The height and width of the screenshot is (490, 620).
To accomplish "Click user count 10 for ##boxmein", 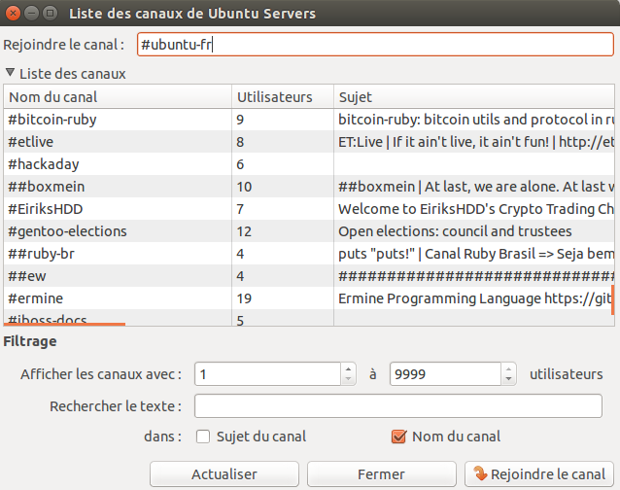I will tap(283, 187).
